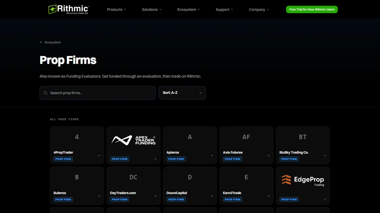
Task: Open the BluSky Trading Co. firm name
Action: point(294,152)
